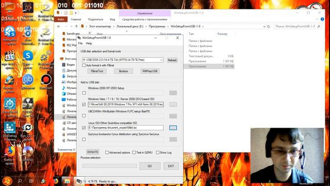This screenshot has width=330, height=186.
Task: Tick the Windows 2000/XP/2003 Setup checkbox
Action: 84,93
